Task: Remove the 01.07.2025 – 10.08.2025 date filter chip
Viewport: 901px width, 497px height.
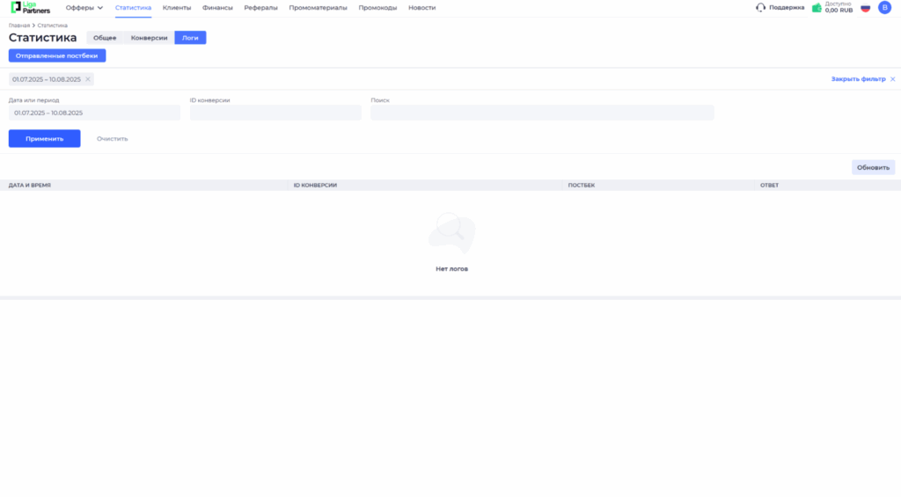Action: (88, 79)
